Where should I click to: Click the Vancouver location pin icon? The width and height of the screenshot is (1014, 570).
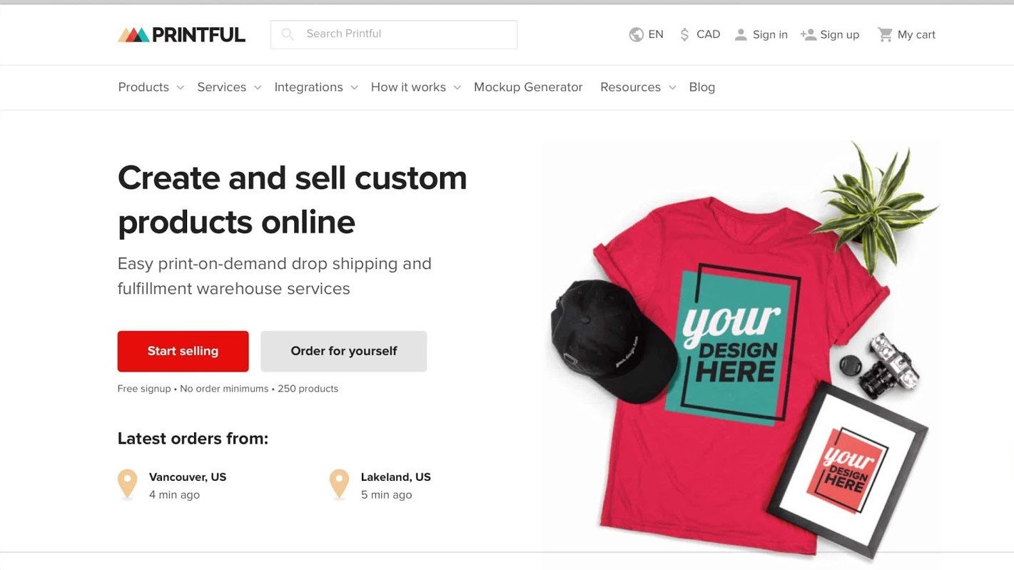point(128,484)
